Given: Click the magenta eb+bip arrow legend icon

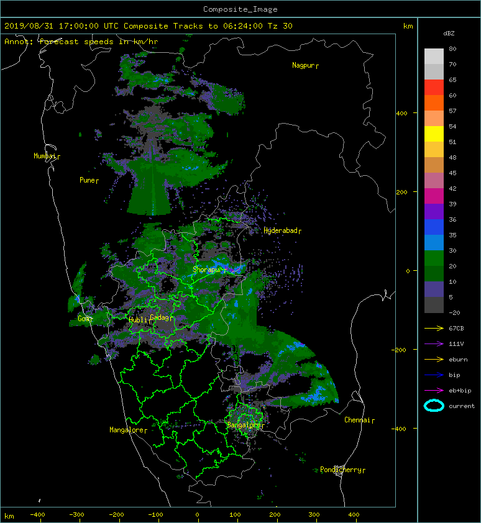Looking at the screenshot, I should (x=434, y=391).
